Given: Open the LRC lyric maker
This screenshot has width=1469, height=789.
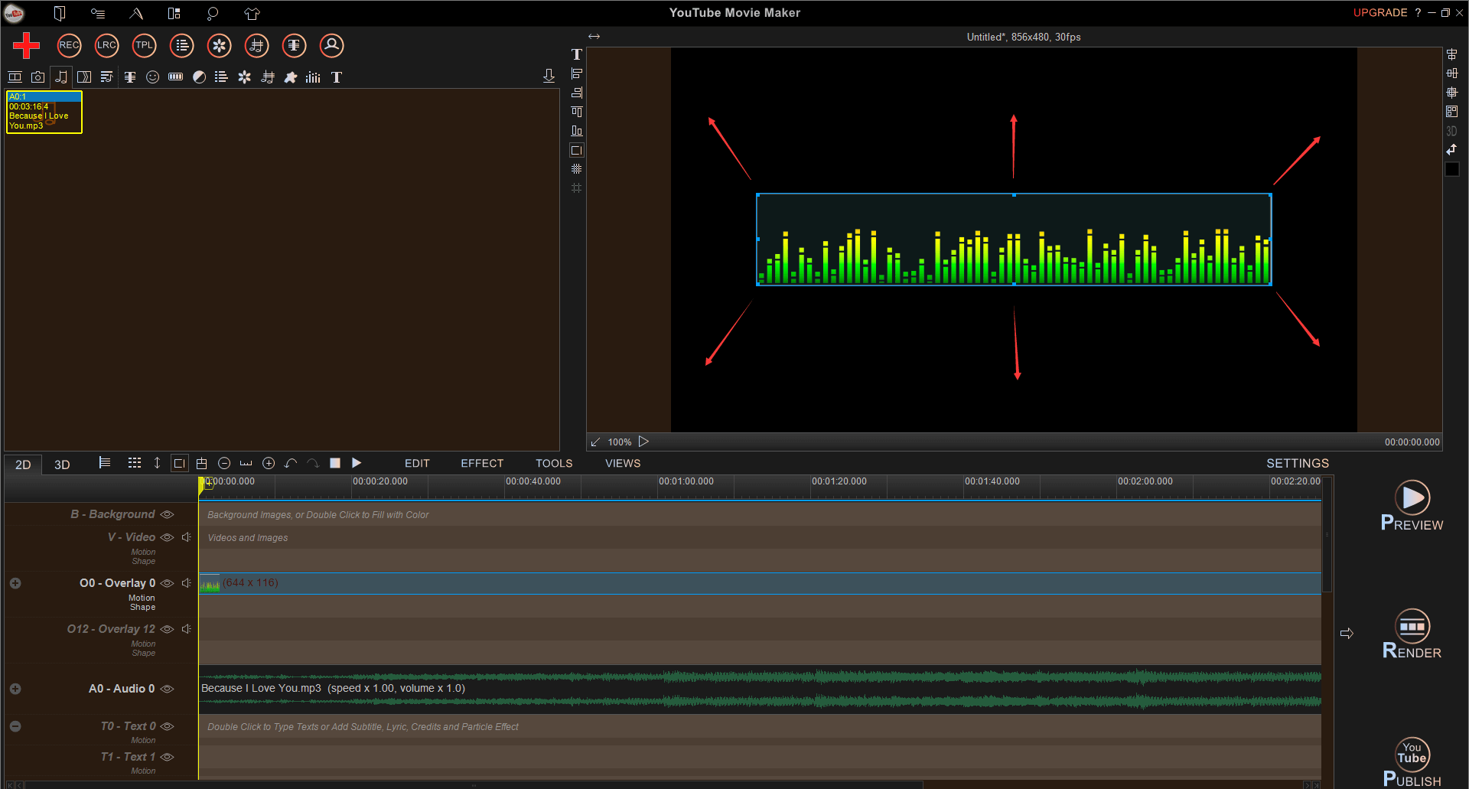Looking at the screenshot, I should coord(106,46).
